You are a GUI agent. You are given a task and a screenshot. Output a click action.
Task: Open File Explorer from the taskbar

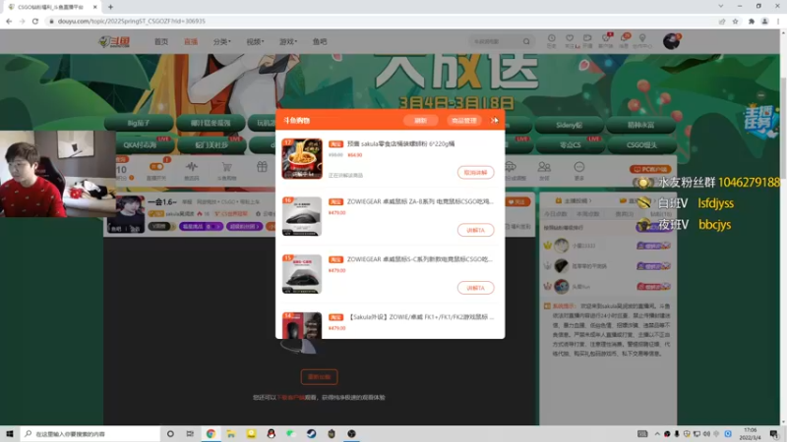coord(231,433)
